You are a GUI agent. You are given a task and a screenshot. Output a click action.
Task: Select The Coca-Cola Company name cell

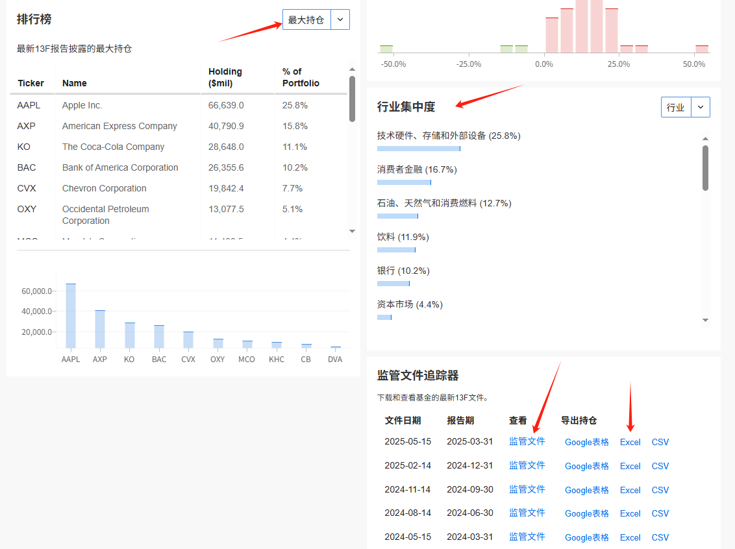tap(113, 147)
